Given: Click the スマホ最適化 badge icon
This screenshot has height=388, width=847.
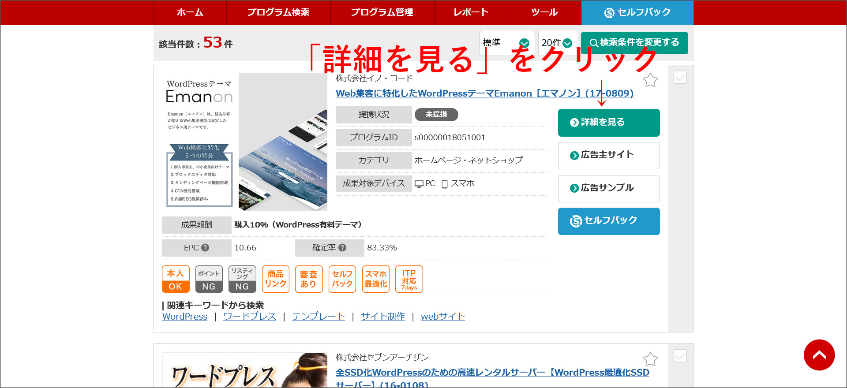Looking at the screenshot, I should 376,279.
